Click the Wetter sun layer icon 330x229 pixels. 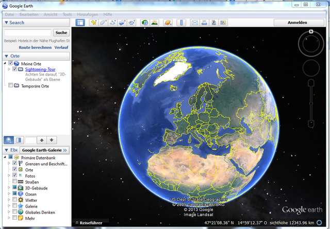(x=21, y=200)
